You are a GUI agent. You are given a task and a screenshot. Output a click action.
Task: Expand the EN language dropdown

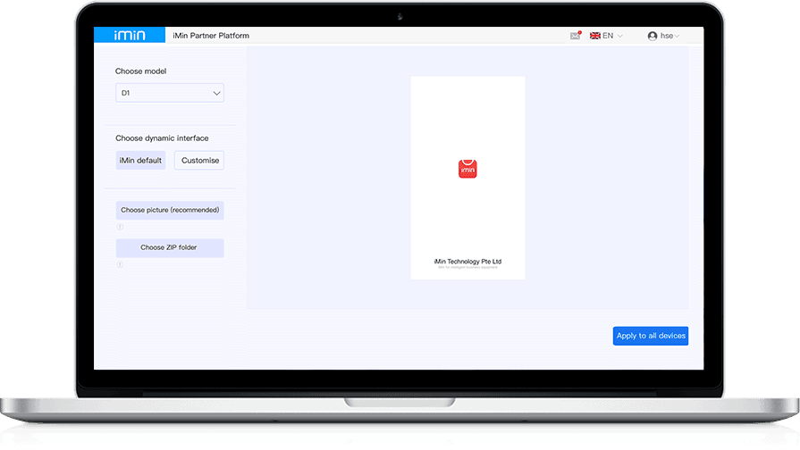612,36
